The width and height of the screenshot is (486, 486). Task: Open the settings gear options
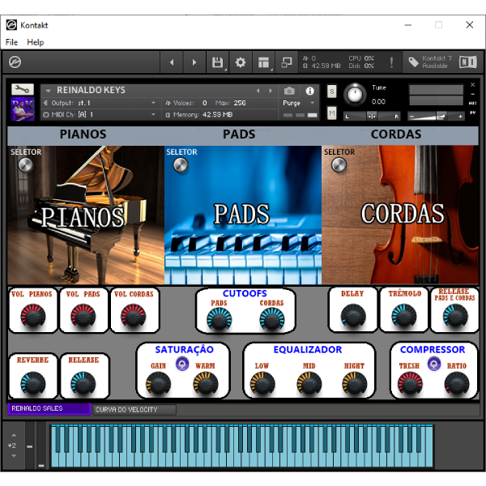(x=241, y=62)
